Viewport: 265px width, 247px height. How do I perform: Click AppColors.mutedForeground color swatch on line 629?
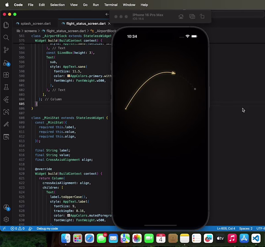pos(69,216)
